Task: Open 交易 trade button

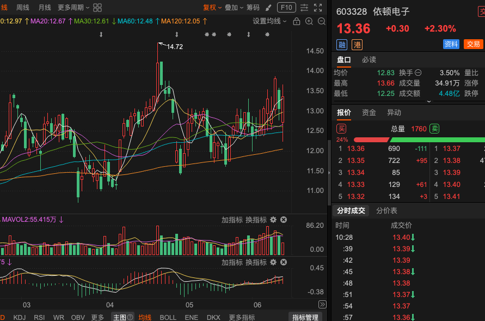Action: pyautogui.click(x=473, y=44)
